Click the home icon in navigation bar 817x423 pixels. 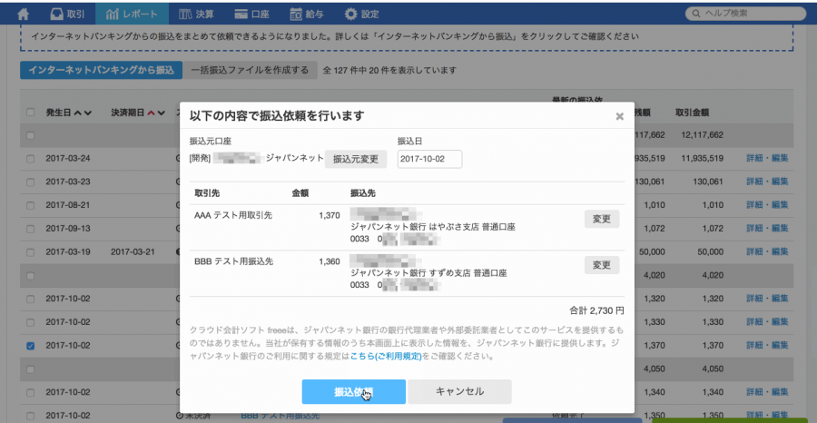tap(24, 15)
